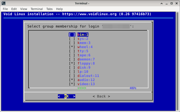Toggle the dialout:11 group checkbox

click(x=72, y=76)
